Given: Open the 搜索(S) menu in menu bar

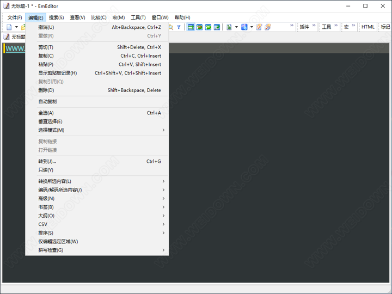Looking at the screenshot, I should coord(56,17).
